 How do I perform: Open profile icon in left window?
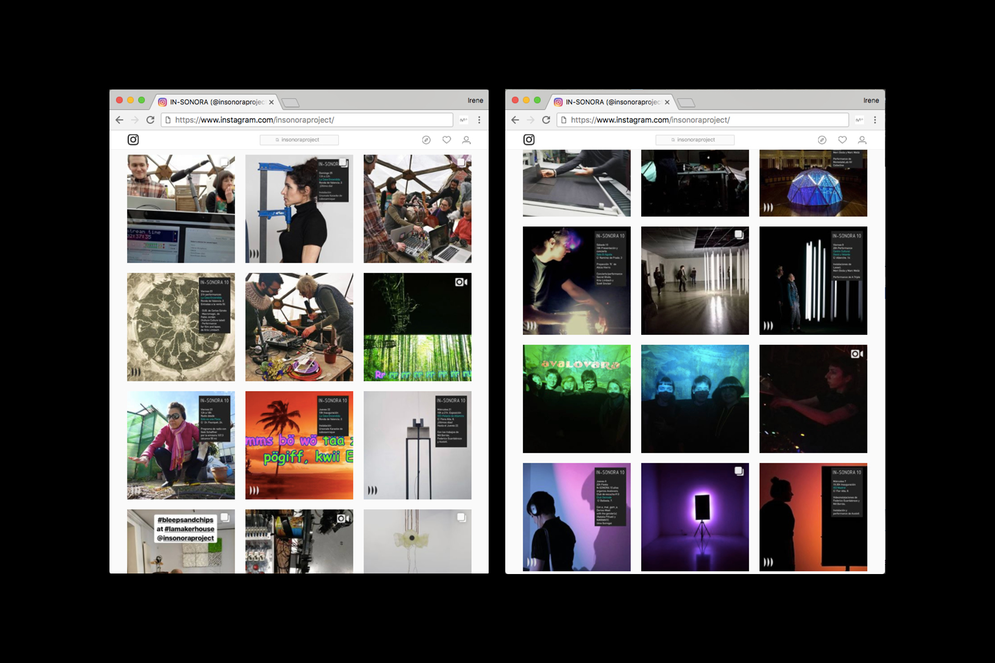coord(467,140)
